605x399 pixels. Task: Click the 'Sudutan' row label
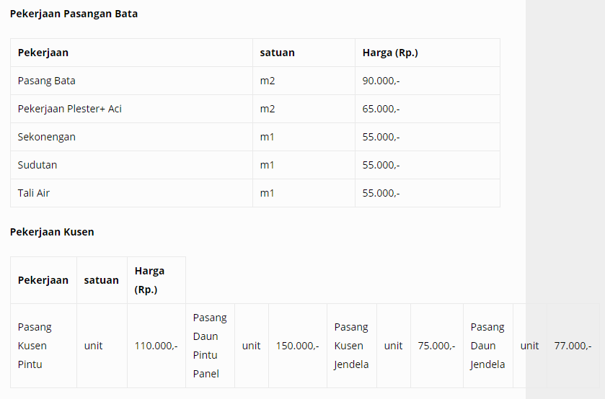[x=37, y=165]
